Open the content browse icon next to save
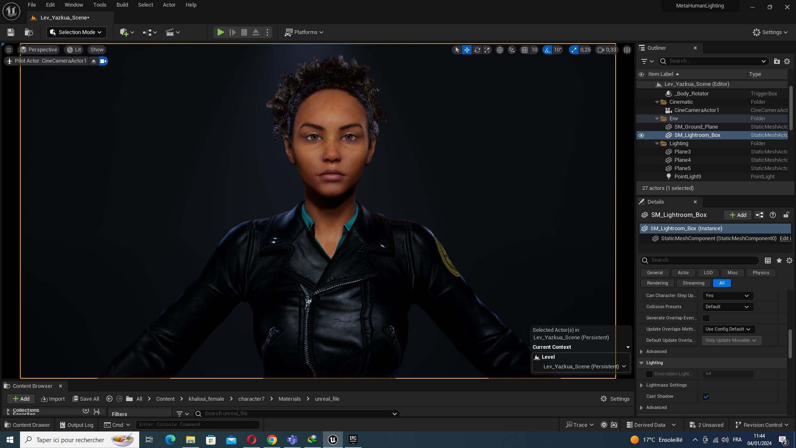 (29, 32)
